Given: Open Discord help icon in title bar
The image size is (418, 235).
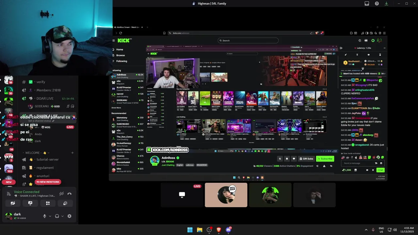Looking at the screenshot, I should [x=377, y=4].
